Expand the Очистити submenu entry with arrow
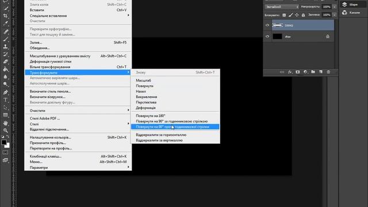The image size is (368, 207). (x=78, y=110)
